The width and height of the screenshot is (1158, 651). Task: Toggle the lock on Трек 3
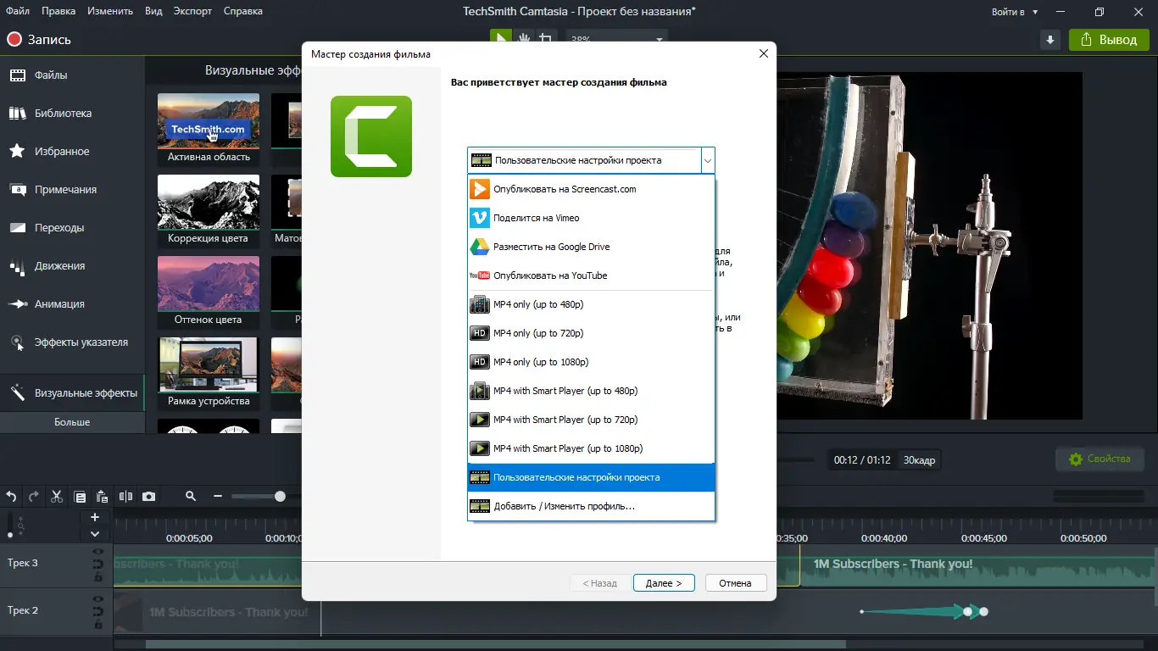[x=98, y=577]
